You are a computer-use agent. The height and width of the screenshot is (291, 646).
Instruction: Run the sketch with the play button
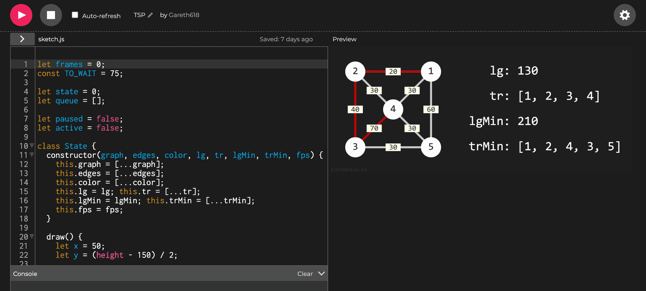pos(21,15)
